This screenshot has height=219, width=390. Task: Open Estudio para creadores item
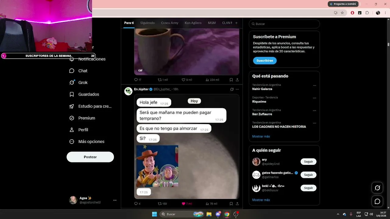[x=90, y=106]
